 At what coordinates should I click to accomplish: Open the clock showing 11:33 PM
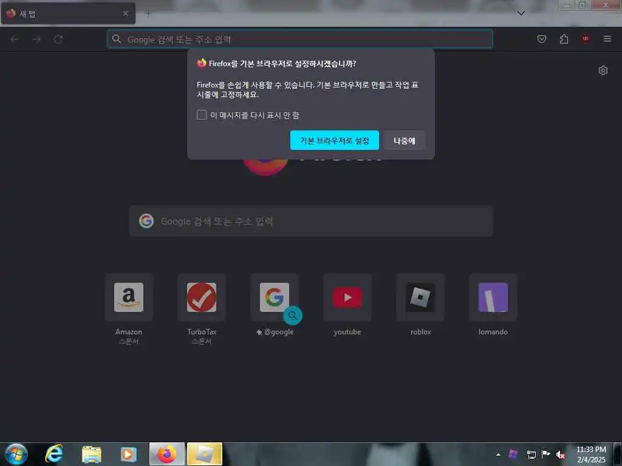pos(591,454)
